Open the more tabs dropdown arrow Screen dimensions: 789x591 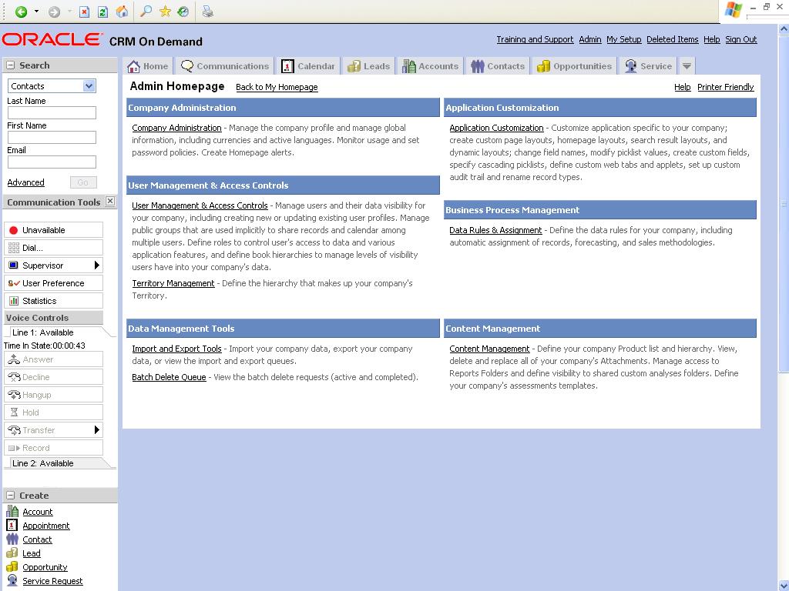[687, 66]
